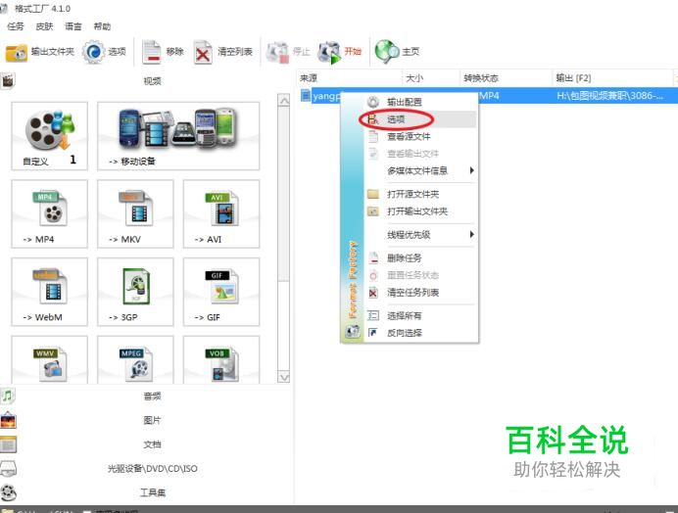This screenshot has height=513, width=678.
Task: Click the 大小 column header
Action: click(x=431, y=78)
